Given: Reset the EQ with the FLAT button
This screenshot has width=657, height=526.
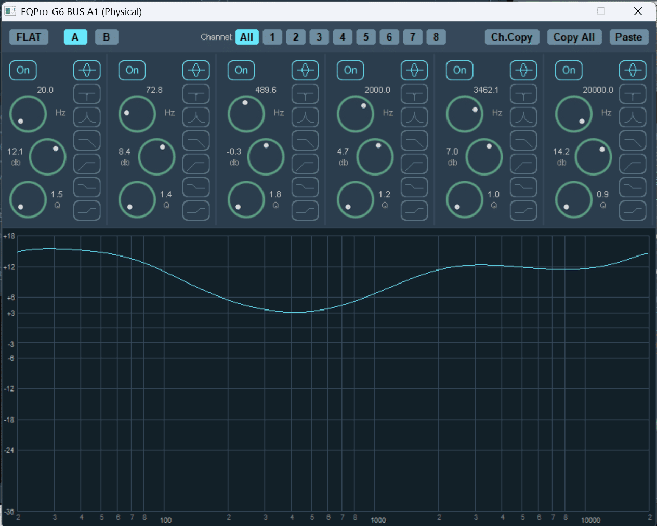Looking at the screenshot, I should coord(29,37).
